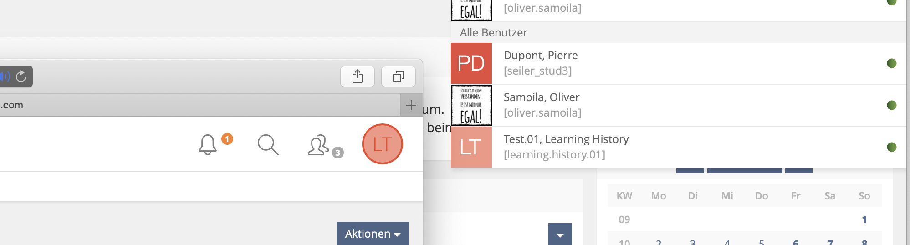Screen dimensions: 910x245
Task: Click the audio speaker icon in address bar
Action: (5, 76)
